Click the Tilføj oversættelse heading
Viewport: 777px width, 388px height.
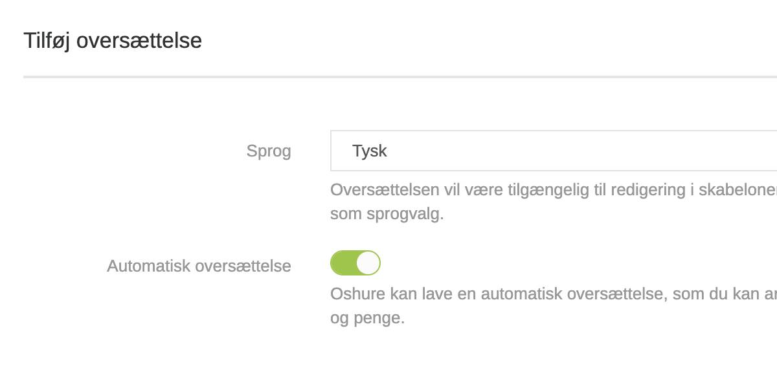coord(113,41)
